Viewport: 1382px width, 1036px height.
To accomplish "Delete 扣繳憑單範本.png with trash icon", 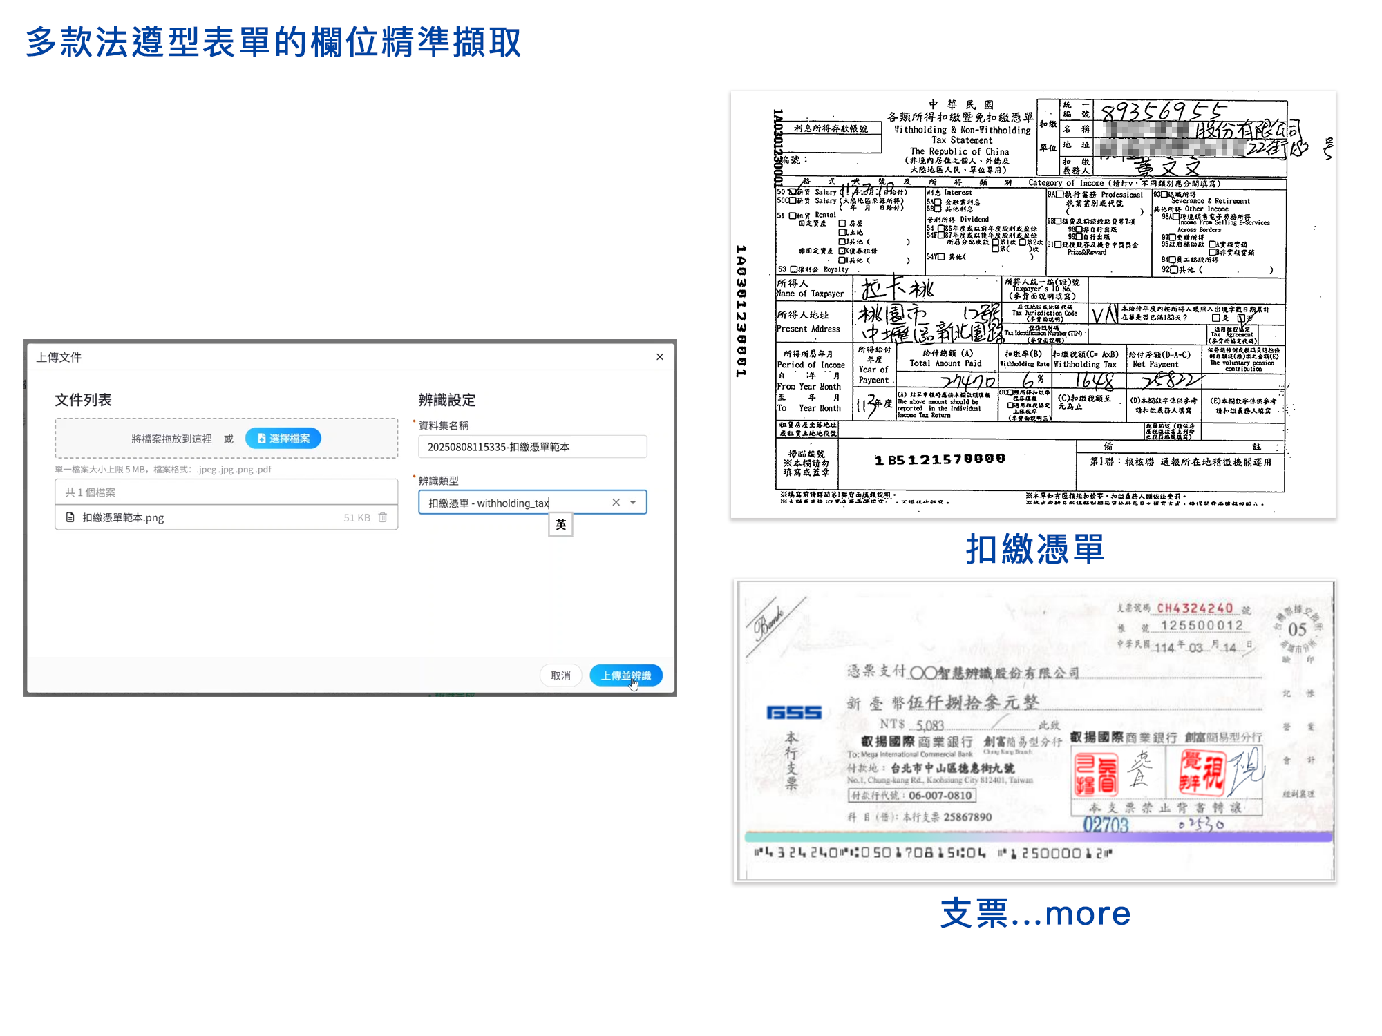I will (x=383, y=517).
